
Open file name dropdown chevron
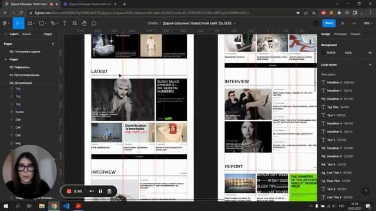tap(234, 23)
